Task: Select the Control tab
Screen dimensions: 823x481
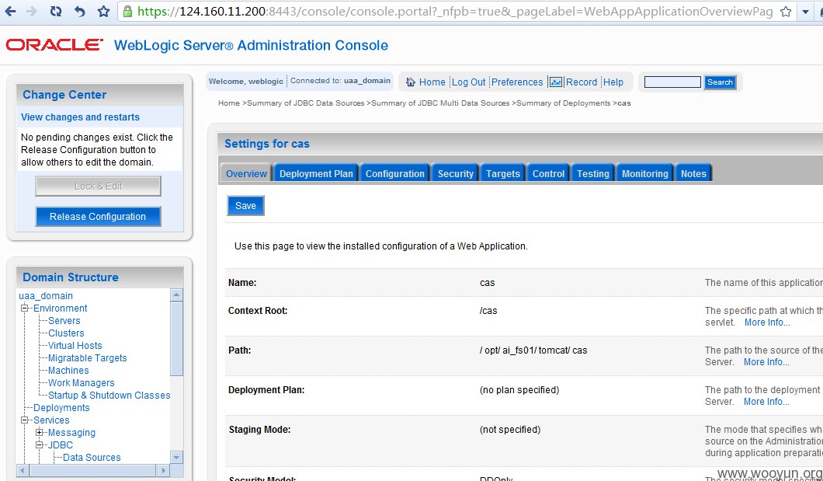Action: (548, 174)
